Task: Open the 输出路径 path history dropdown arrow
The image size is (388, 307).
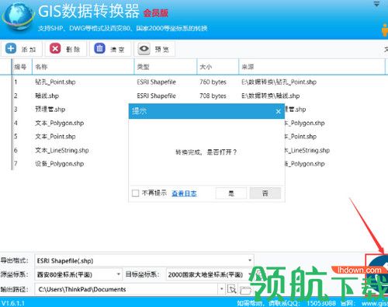Action: (x=222, y=289)
